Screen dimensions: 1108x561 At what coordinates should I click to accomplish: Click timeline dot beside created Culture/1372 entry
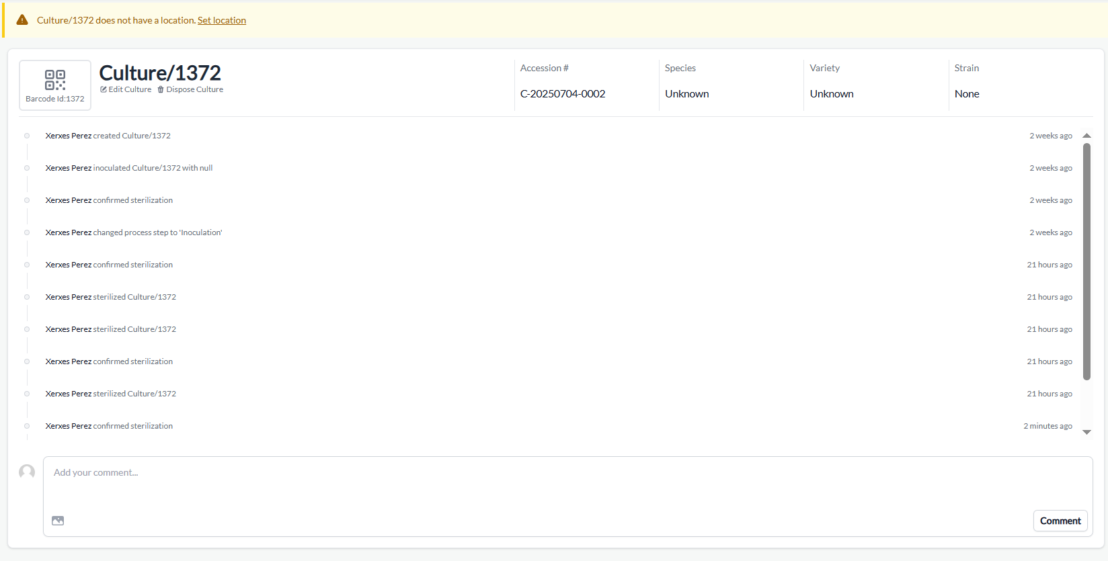click(x=27, y=136)
